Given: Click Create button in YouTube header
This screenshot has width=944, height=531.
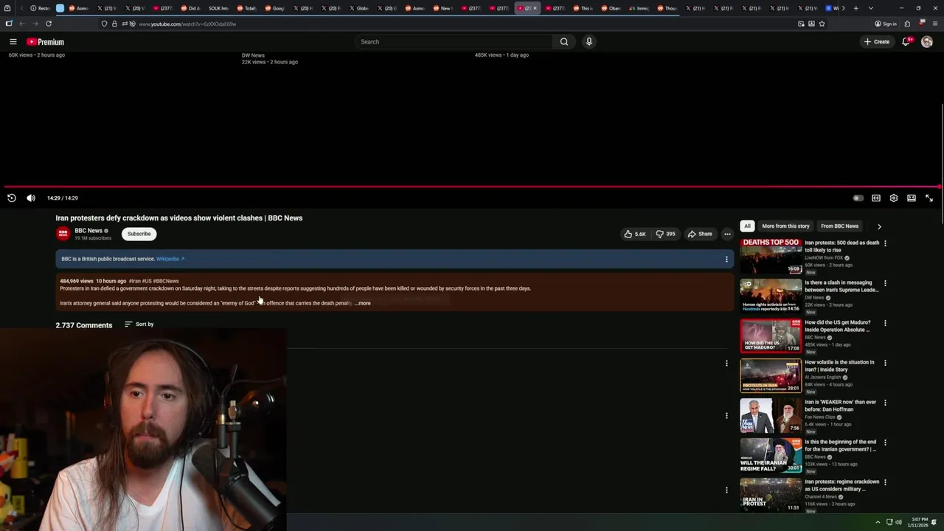Looking at the screenshot, I should click(x=877, y=42).
